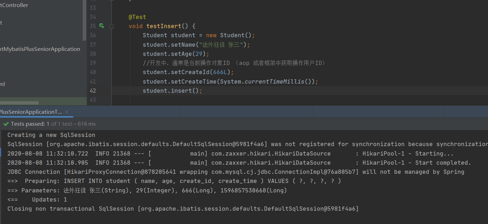This screenshot has height=224, width=488.
Task: Place cursor on the student.insert() line
Action: coord(172,90)
